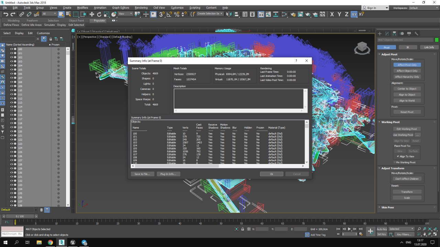Image resolution: width=440 pixels, height=247 pixels.
Task: Toggle the Align To View checkbox
Action: 398,156
